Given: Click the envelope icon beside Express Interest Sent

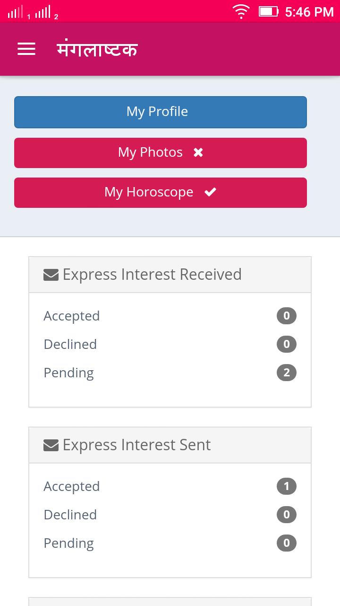Looking at the screenshot, I should tap(51, 445).
